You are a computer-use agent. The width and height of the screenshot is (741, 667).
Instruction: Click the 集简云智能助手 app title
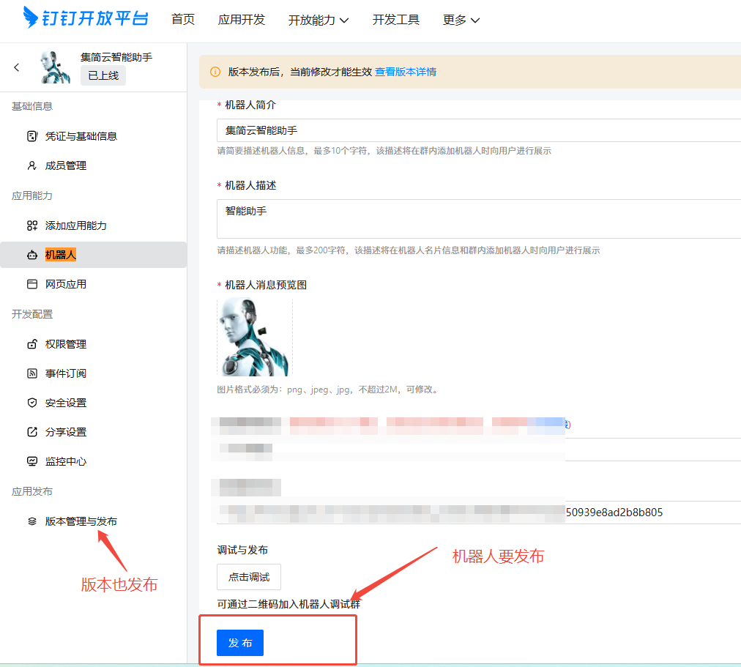(116, 57)
